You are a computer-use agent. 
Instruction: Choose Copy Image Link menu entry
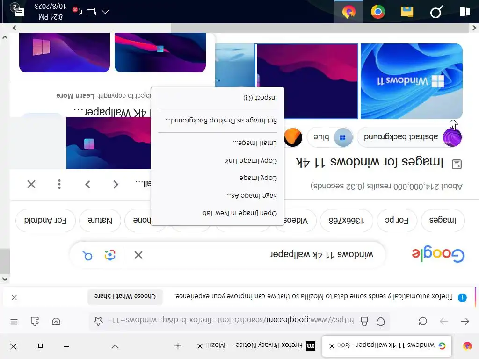point(218,161)
